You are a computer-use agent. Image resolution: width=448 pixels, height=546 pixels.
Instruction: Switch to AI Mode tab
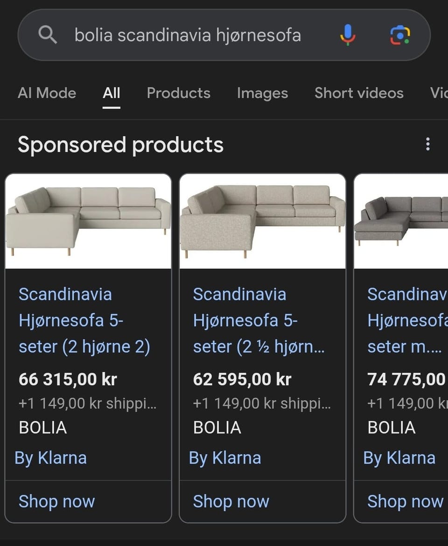47,93
